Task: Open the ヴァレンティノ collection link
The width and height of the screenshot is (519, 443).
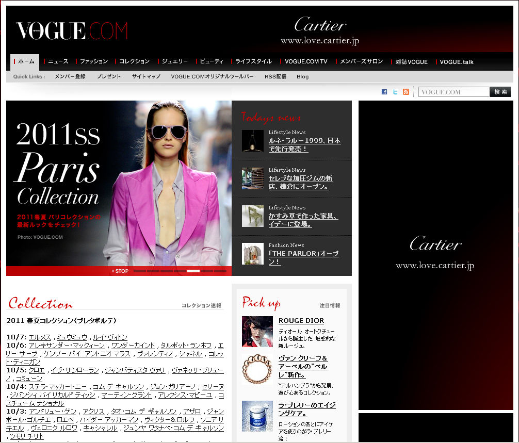Action: (155, 354)
